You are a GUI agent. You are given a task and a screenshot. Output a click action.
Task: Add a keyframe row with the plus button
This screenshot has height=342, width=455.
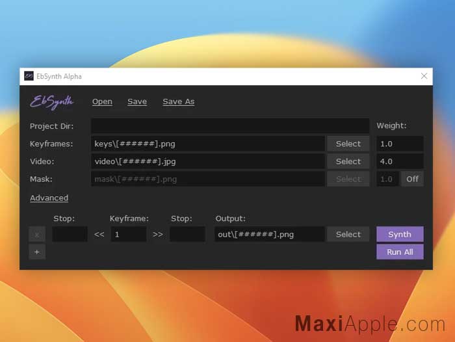coord(37,252)
